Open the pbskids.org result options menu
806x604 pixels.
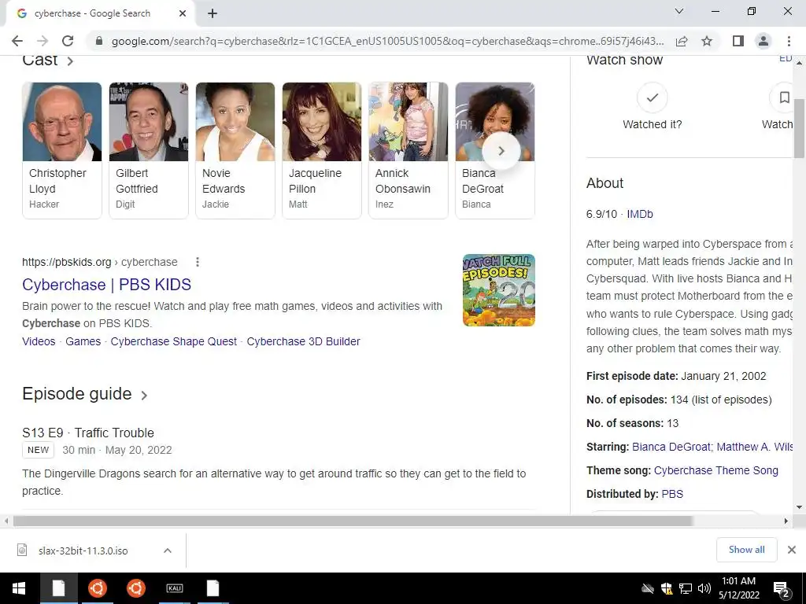click(x=198, y=262)
